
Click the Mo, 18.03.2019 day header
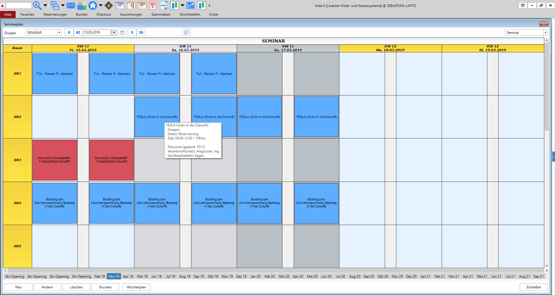390,48
